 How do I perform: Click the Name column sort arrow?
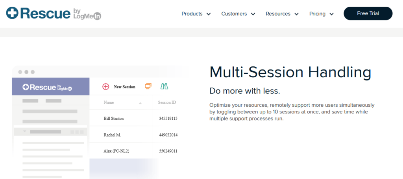[x=140, y=103]
